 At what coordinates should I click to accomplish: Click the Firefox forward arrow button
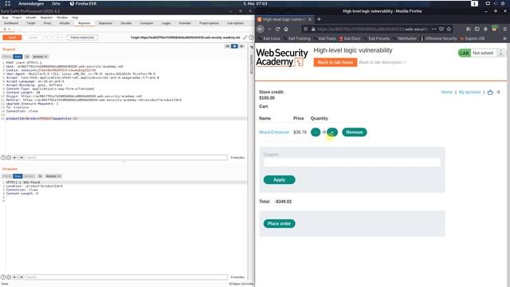click(269, 29)
